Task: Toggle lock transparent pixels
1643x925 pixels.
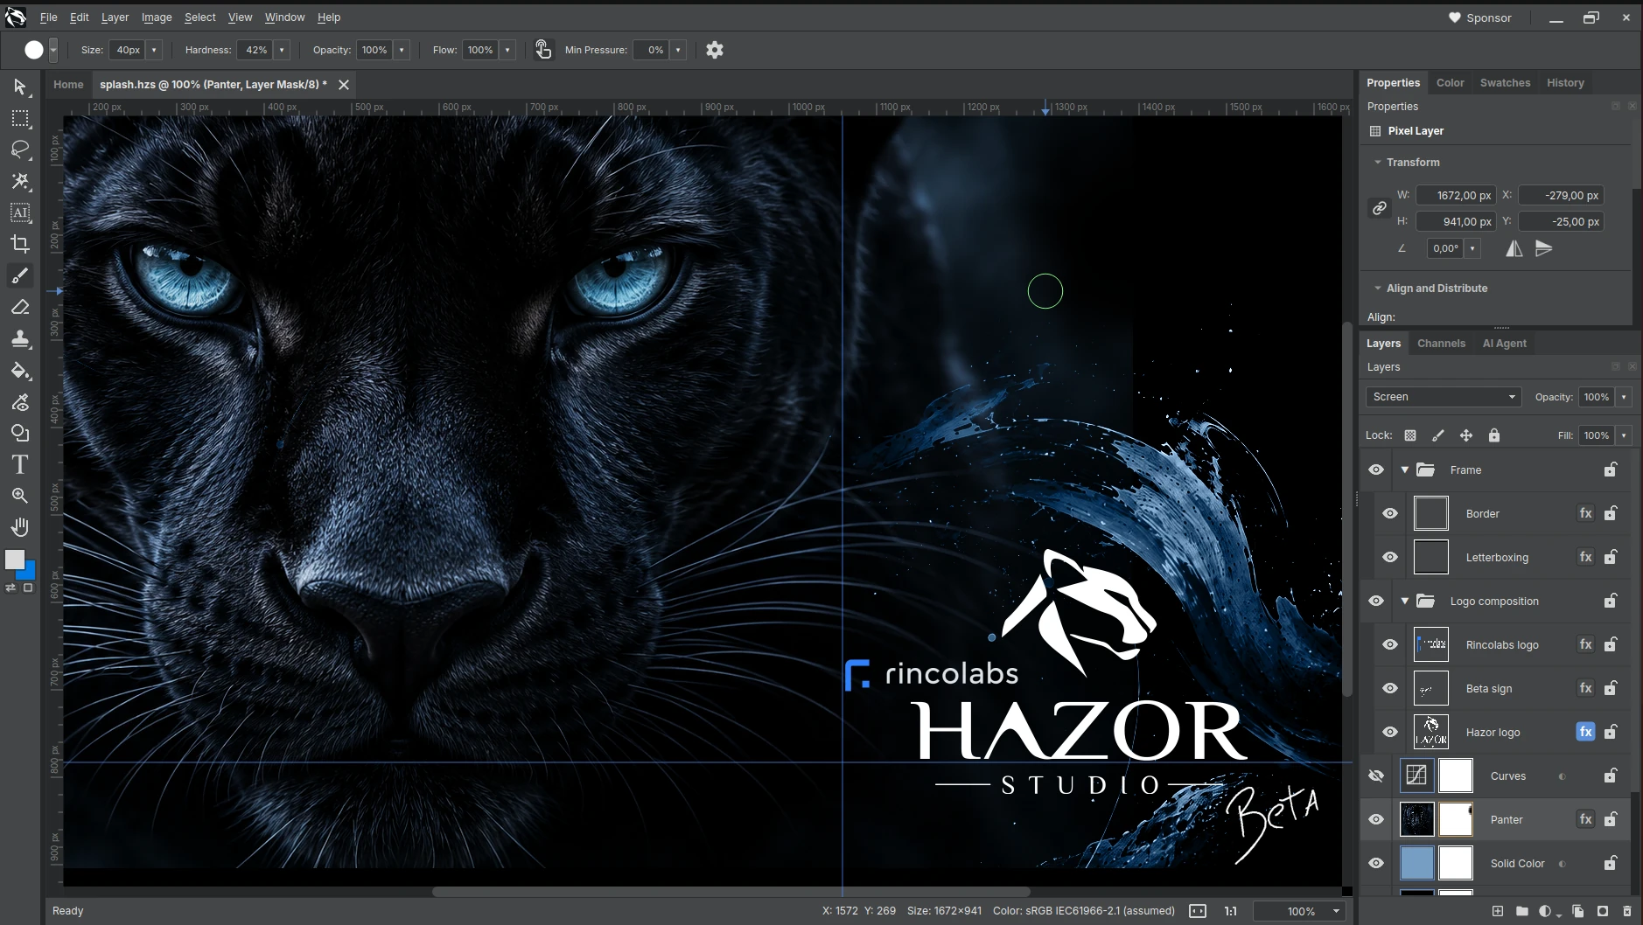Action: (x=1410, y=435)
